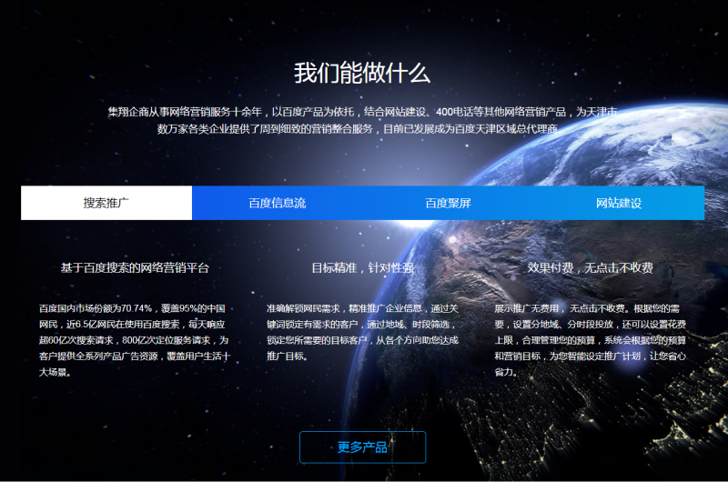Screen dimensions: 728x482
Task: Select the 搜索推广 tab
Action: 106,203
